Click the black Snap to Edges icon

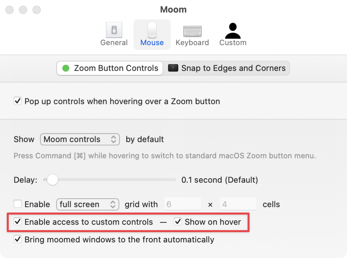pos(173,68)
